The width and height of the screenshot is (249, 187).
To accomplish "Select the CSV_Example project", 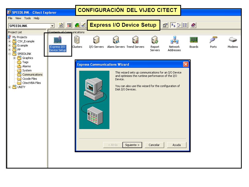I will click(26, 41).
